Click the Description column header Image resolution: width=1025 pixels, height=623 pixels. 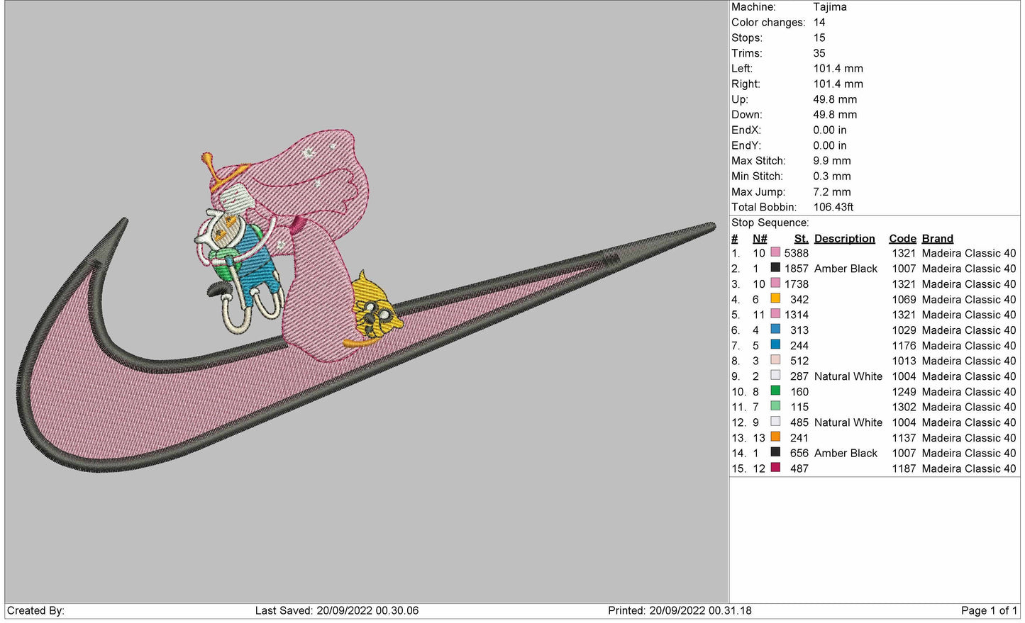click(x=844, y=239)
